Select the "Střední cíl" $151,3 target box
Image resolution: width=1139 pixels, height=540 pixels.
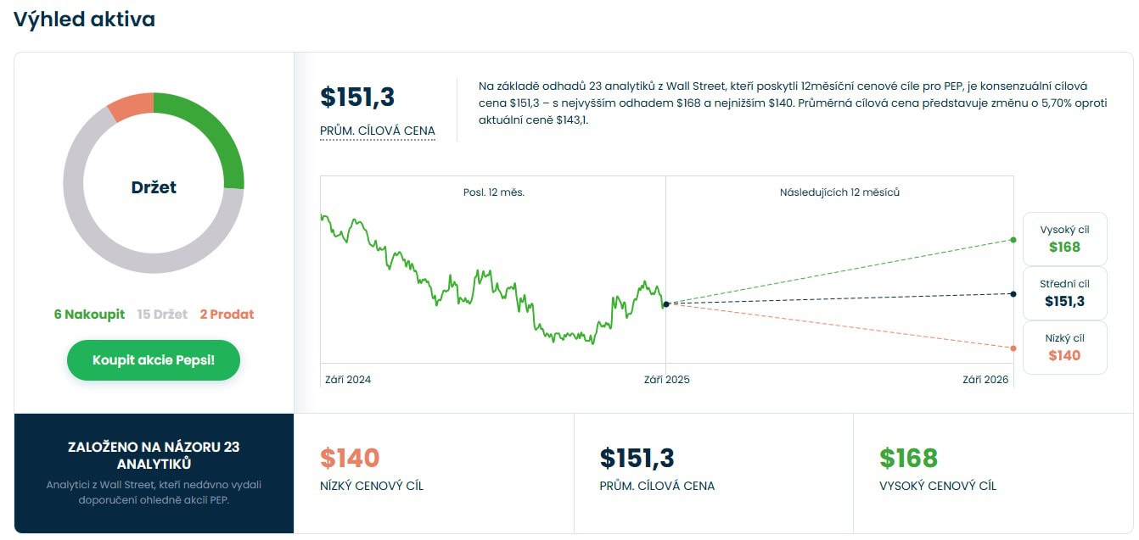(1064, 293)
